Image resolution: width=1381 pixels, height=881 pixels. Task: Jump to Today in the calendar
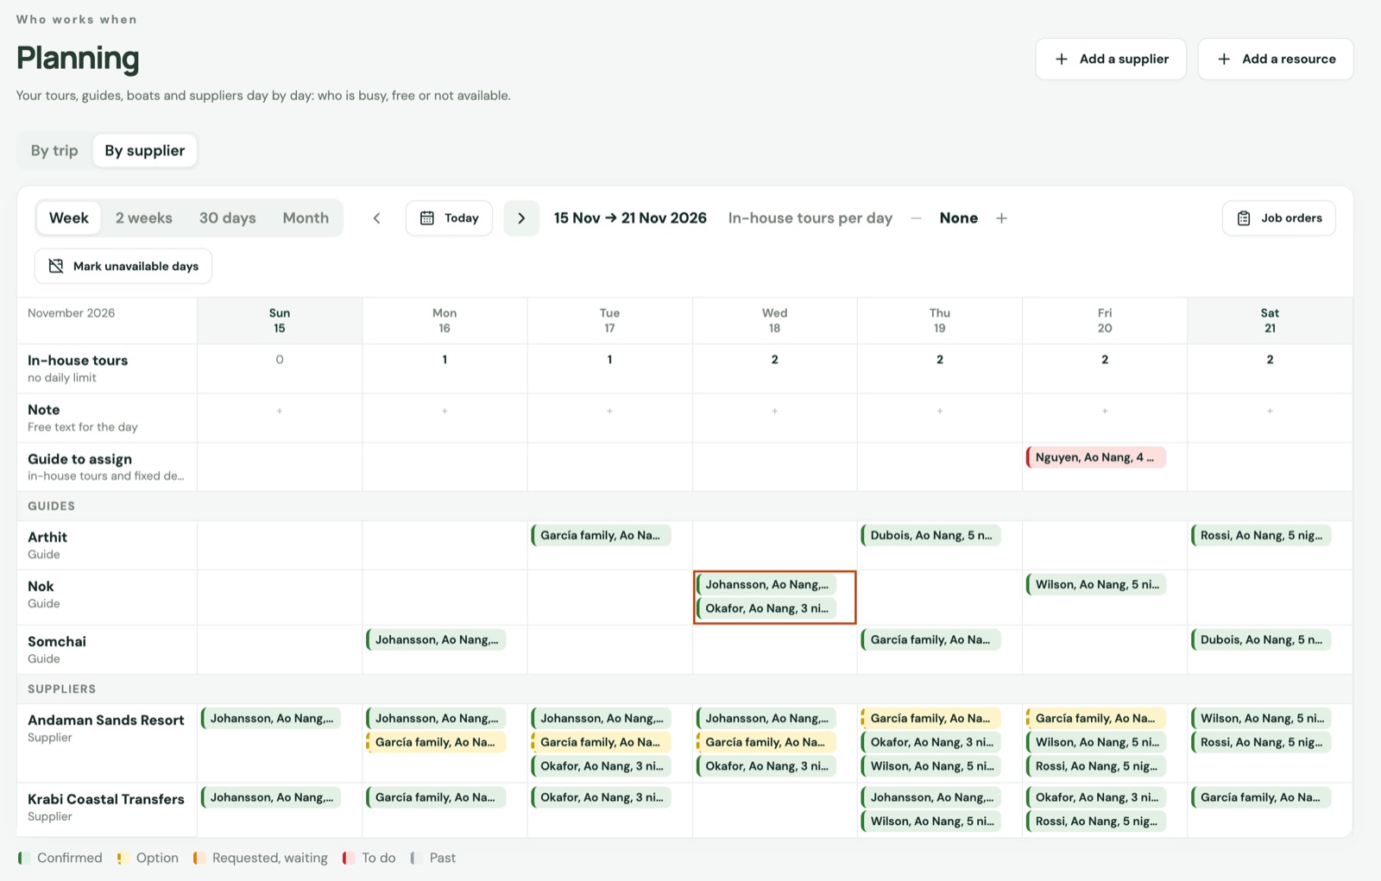pos(449,218)
